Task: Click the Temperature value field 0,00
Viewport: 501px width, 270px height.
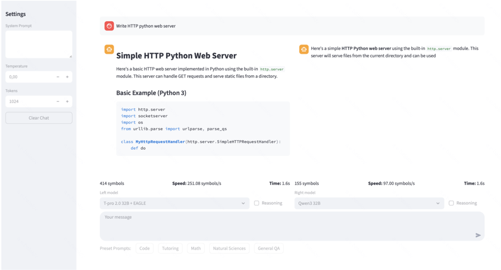Action: (30, 77)
